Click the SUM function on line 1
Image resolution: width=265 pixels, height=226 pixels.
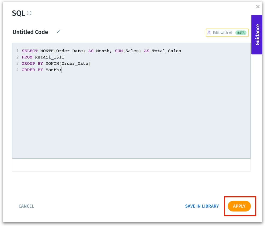118,51
